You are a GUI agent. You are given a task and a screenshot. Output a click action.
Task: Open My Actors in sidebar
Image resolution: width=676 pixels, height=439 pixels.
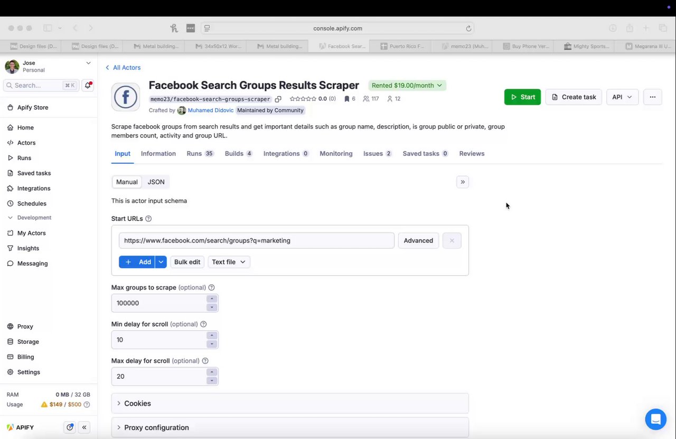point(31,233)
